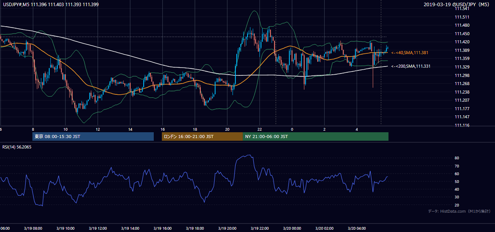Click the 3/19 14:00 bottom time label
Image resolution: width=495 pixels, height=232 pixels.
130,229
